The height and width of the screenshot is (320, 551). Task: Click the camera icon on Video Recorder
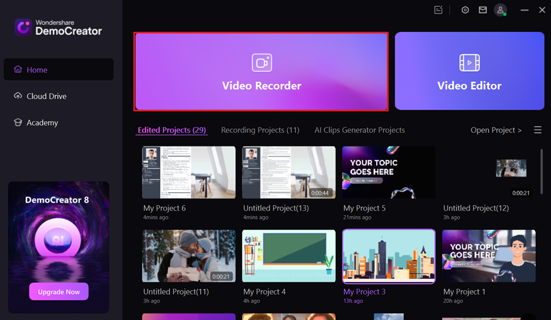[x=262, y=62]
